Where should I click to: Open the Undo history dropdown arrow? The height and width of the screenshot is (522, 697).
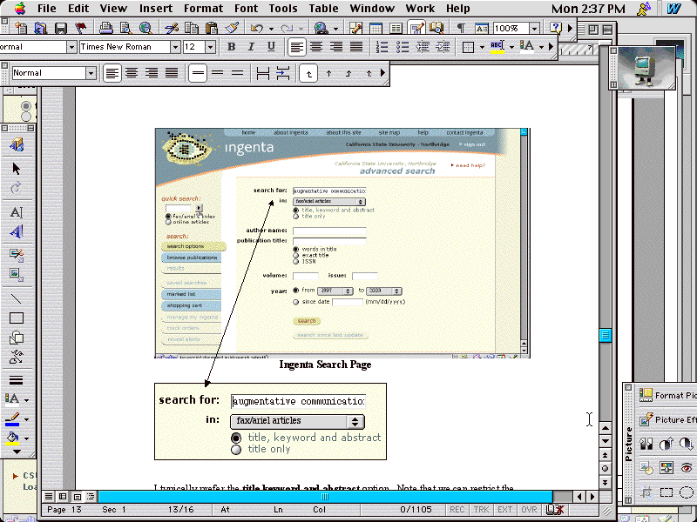point(271,29)
